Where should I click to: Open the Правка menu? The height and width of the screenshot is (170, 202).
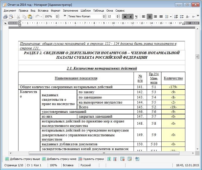(23, 11)
